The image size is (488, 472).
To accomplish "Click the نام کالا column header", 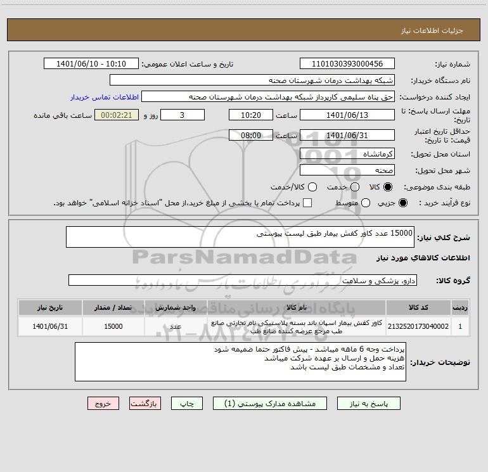I will pyautogui.click(x=297, y=307).
